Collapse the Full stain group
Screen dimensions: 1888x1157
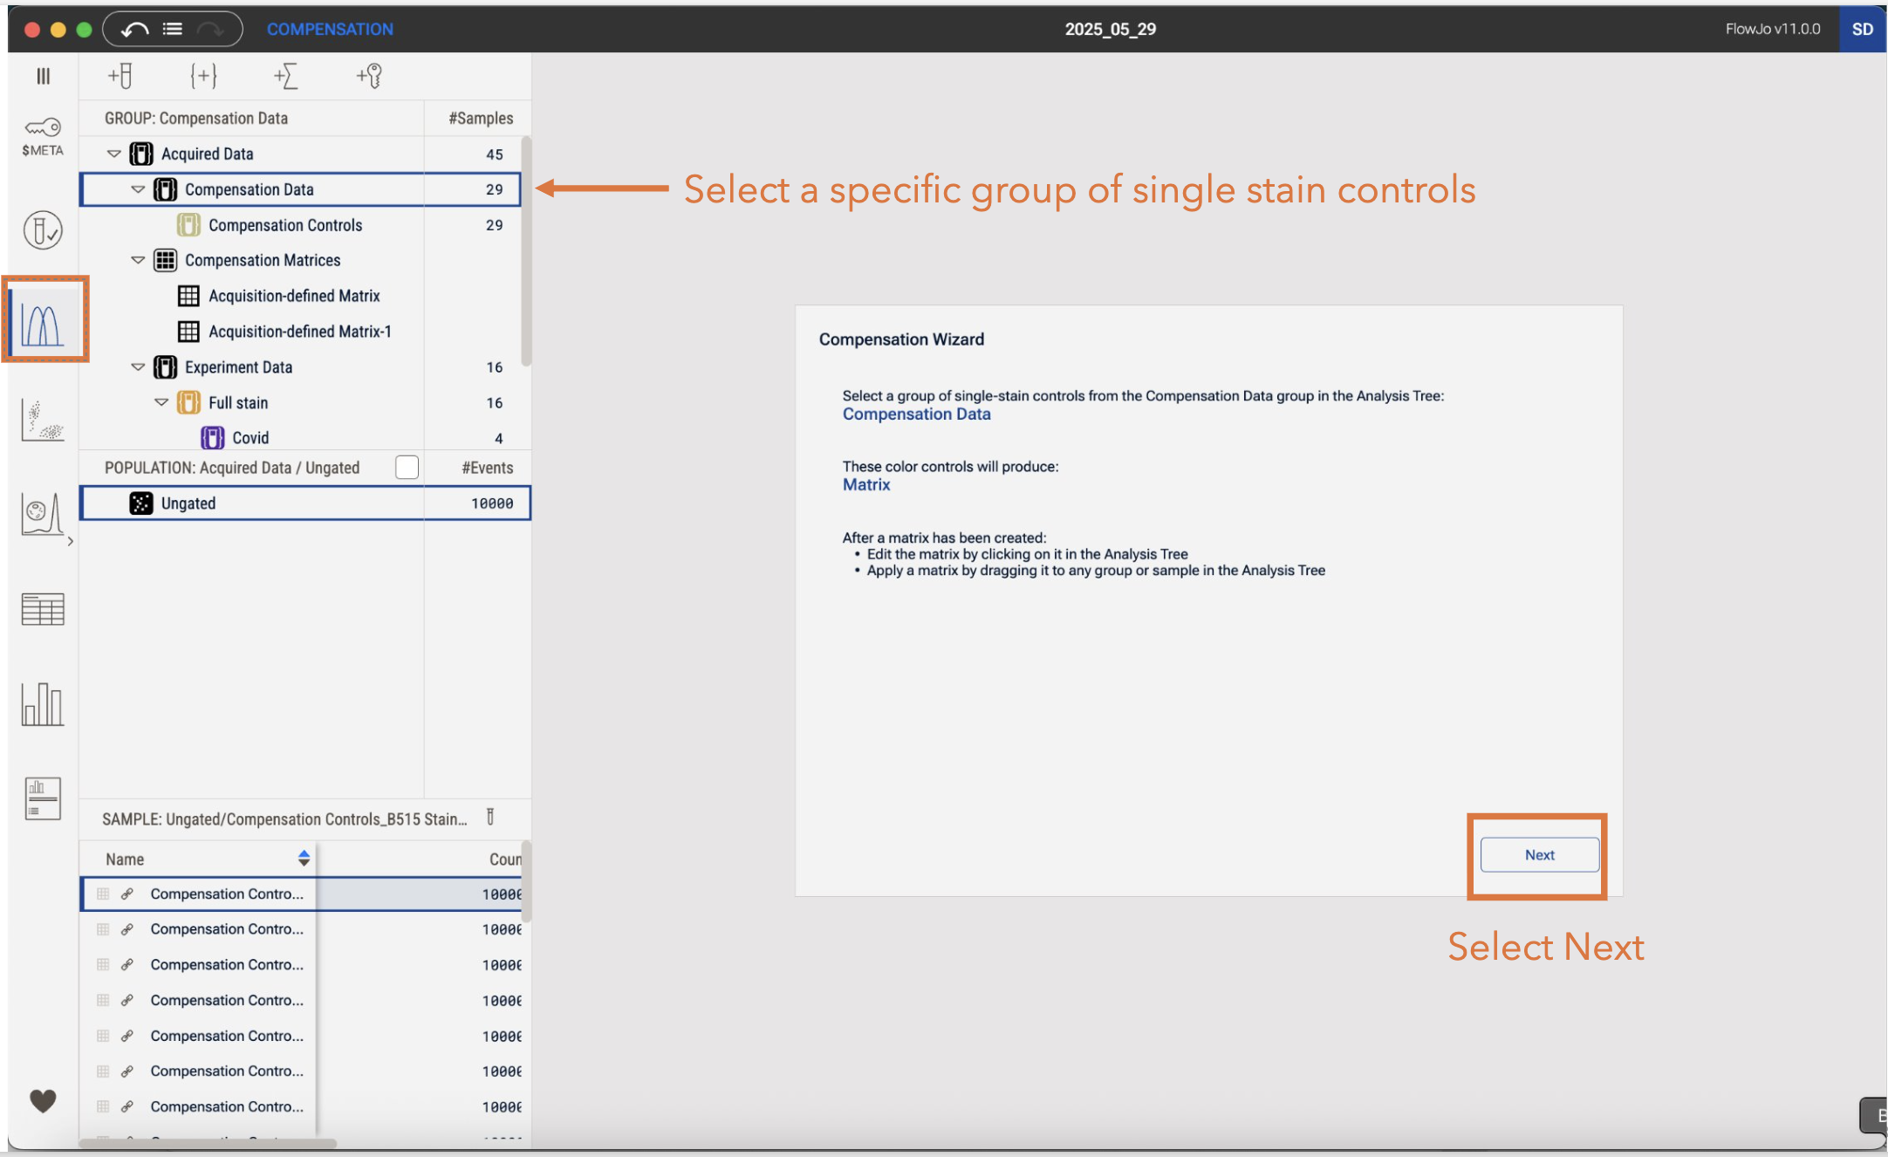[161, 402]
